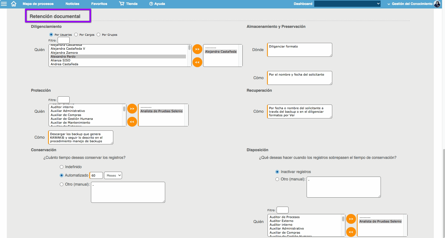This screenshot has height=238, width=445.
Task: Open Ayuda menu label
Action: pyautogui.click(x=160, y=4)
